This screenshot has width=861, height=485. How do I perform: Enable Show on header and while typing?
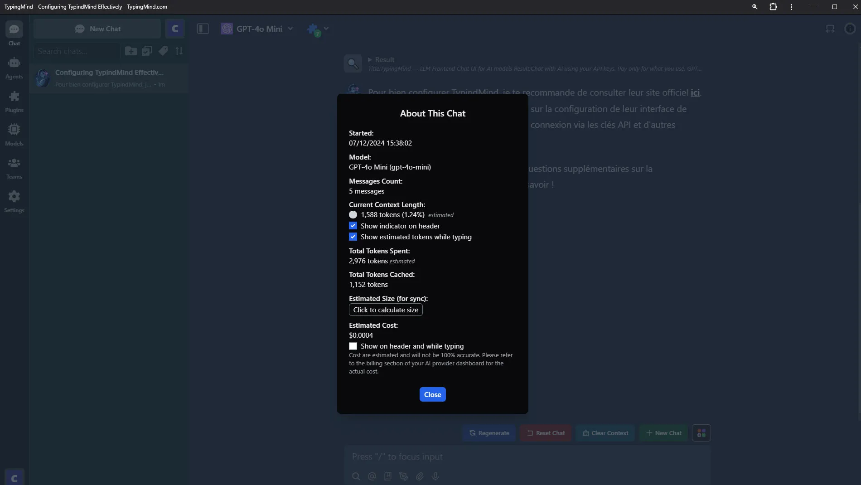[x=353, y=346]
